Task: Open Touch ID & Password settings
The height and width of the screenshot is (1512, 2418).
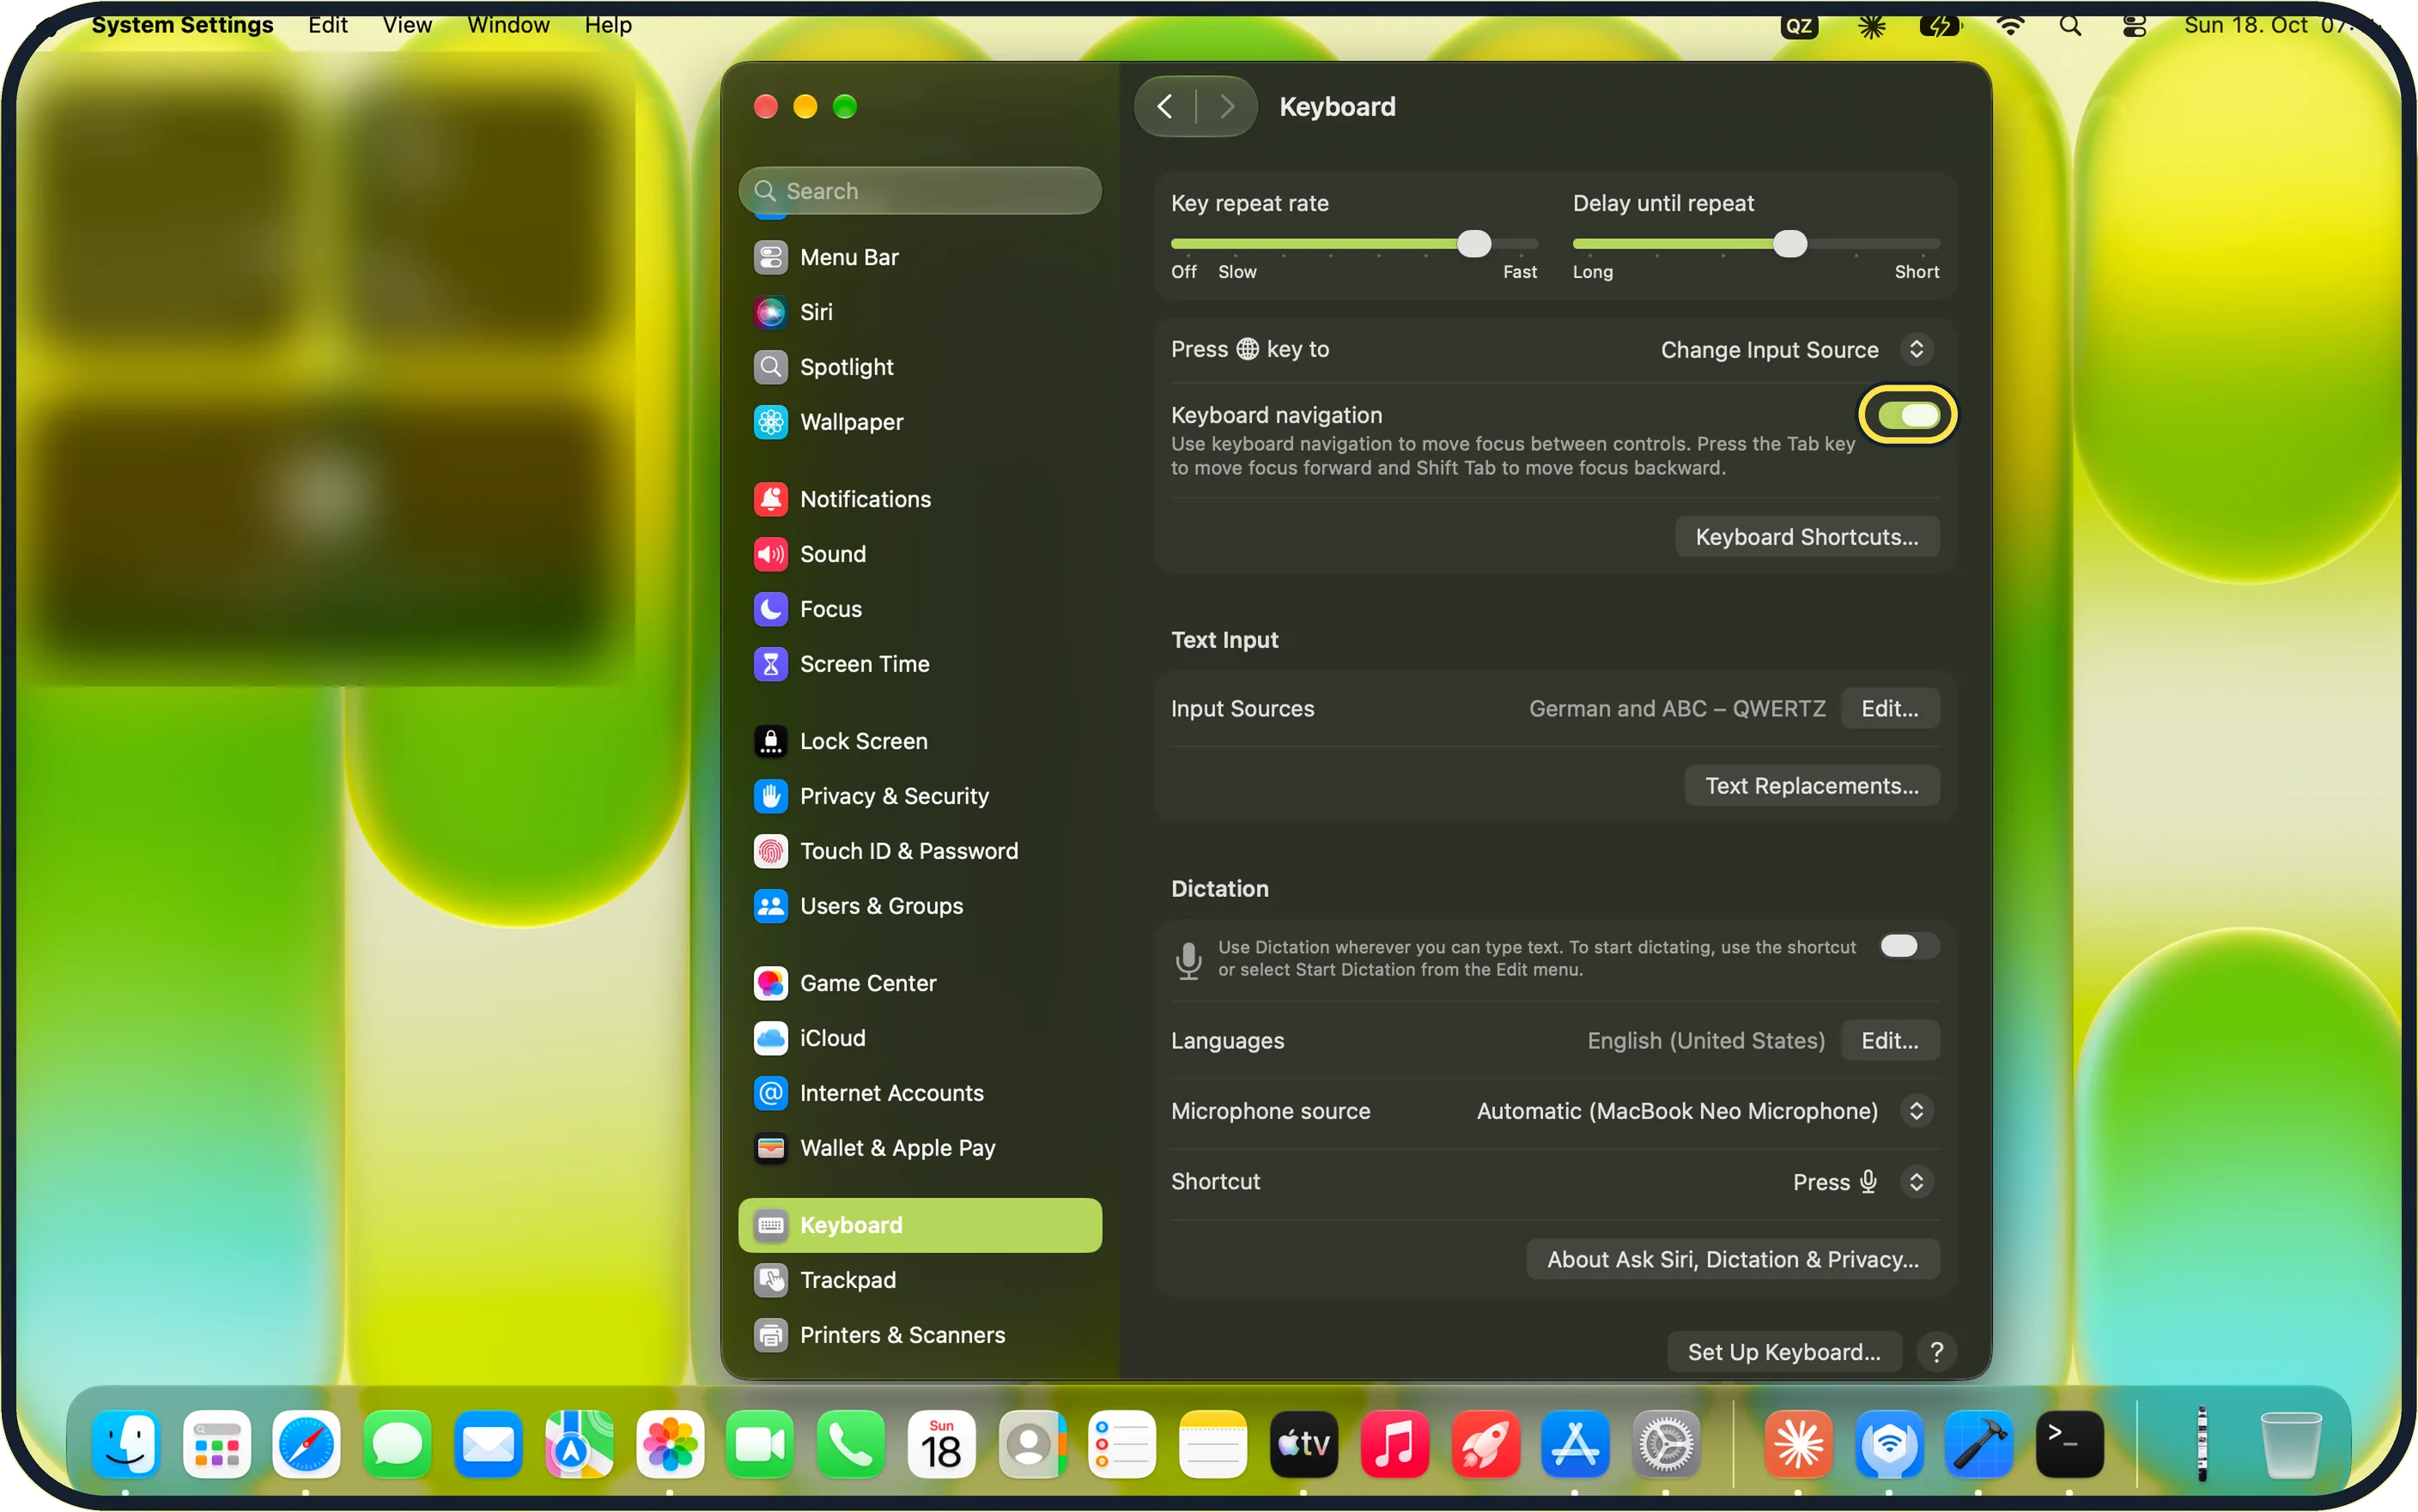Action: (920, 851)
